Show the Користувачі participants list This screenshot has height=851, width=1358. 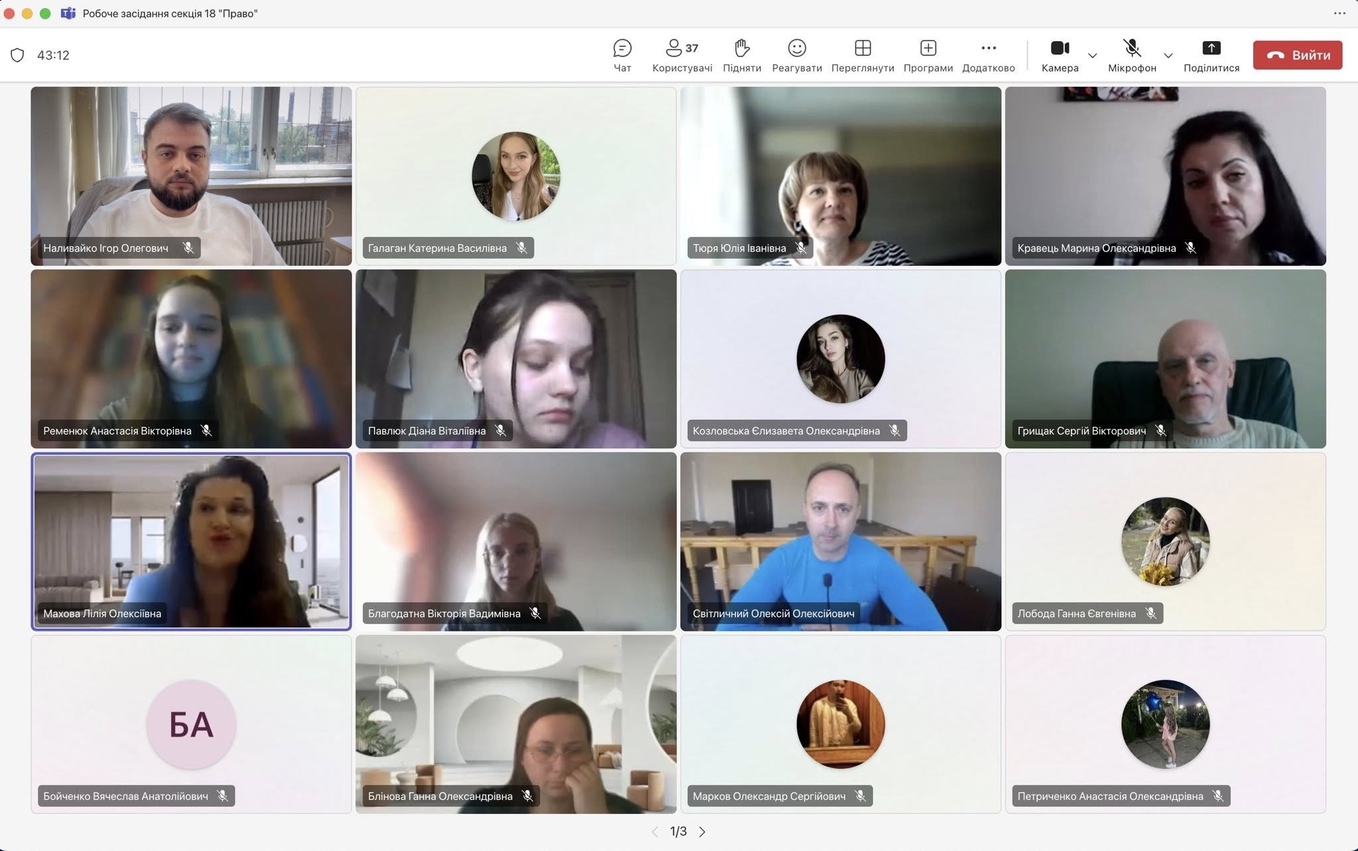[x=682, y=55]
